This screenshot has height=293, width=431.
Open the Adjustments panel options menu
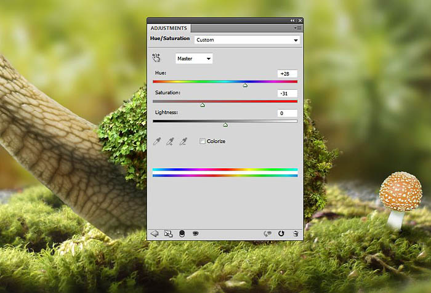tap(297, 28)
